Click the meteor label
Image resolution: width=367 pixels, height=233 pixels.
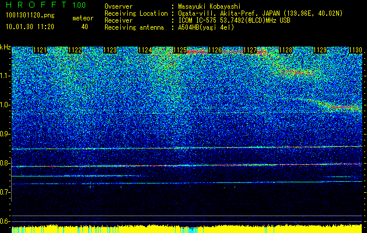(83, 18)
